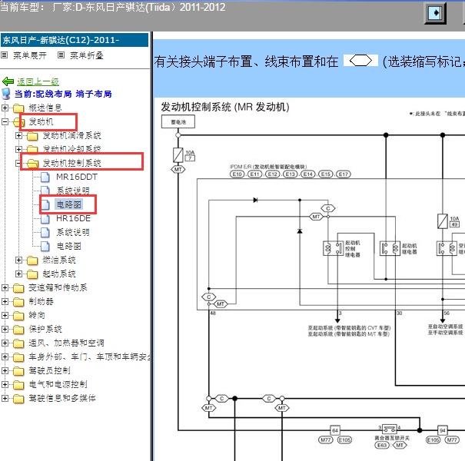Select 驾驶信息和多媒体 tree item

(x=62, y=398)
